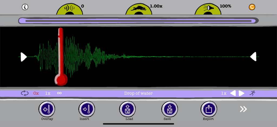Image resolution: width=277 pixels, height=127 pixels.
Task: Click the green waveform display
Action: [x=138, y=57]
